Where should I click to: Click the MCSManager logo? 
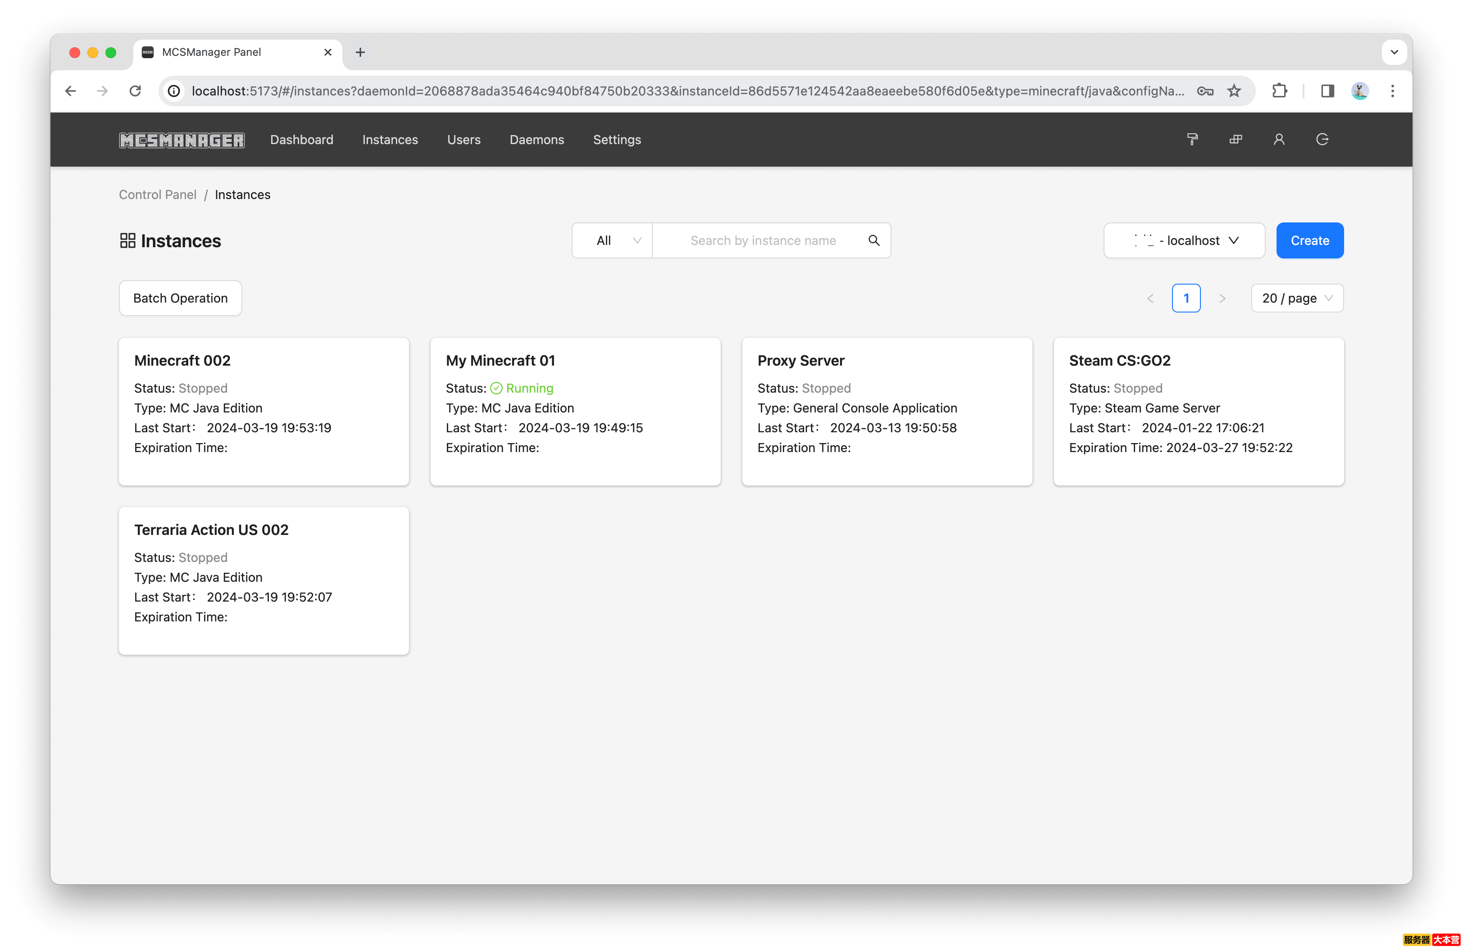(x=182, y=140)
